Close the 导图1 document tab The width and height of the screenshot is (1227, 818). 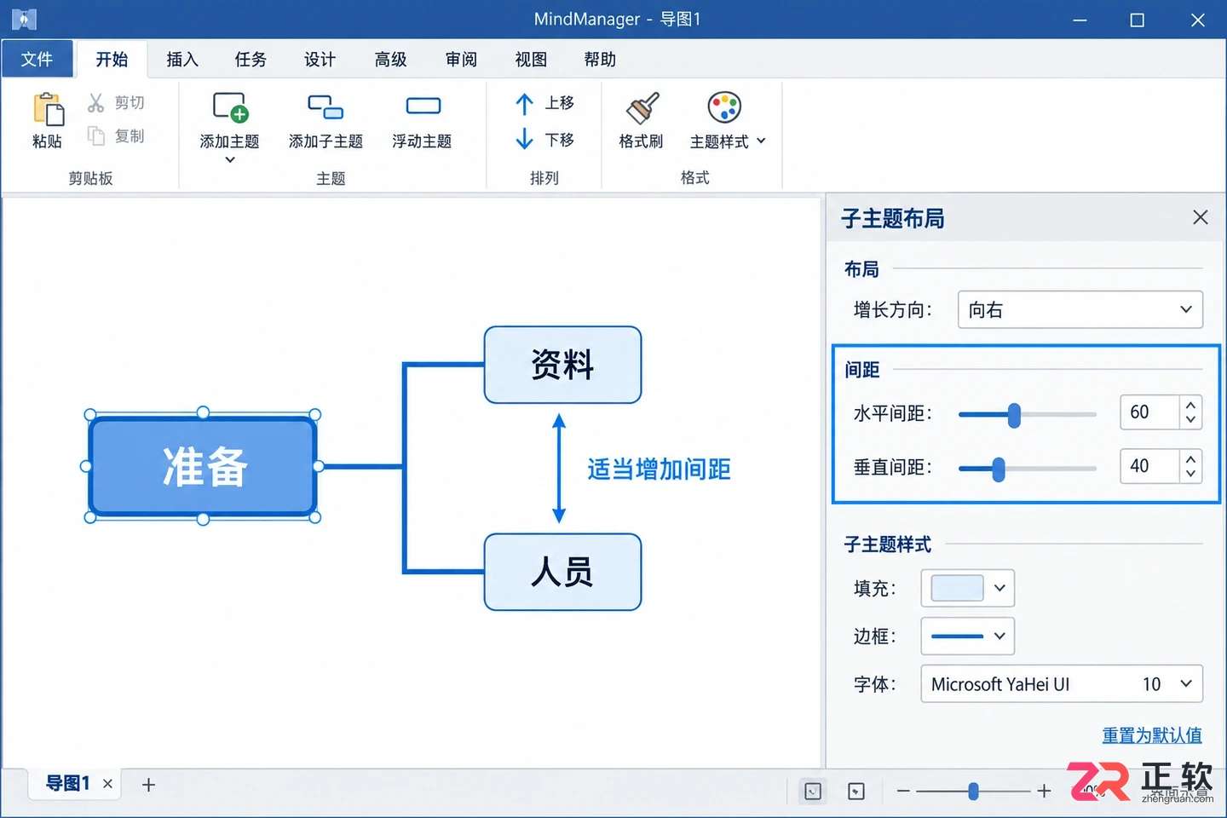point(107,784)
